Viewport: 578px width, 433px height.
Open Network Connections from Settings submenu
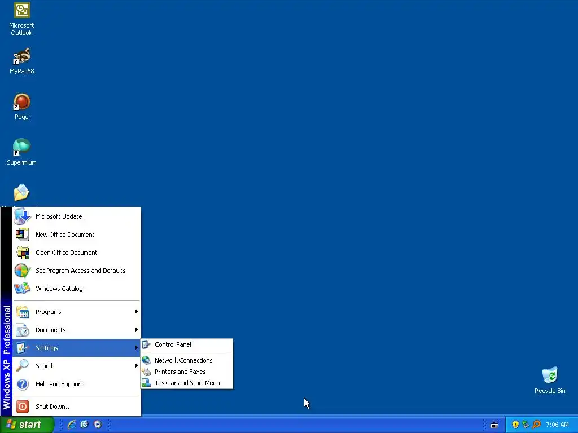click(x=187, y=360)
